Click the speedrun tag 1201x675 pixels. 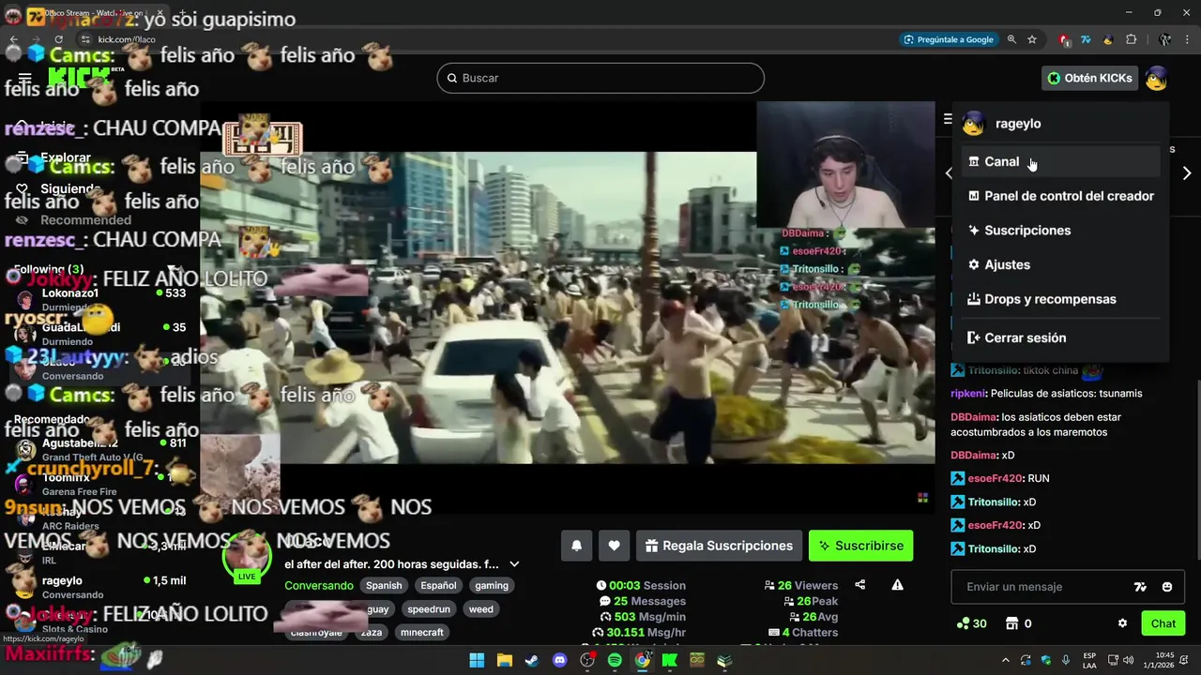[x=429, y=608]
